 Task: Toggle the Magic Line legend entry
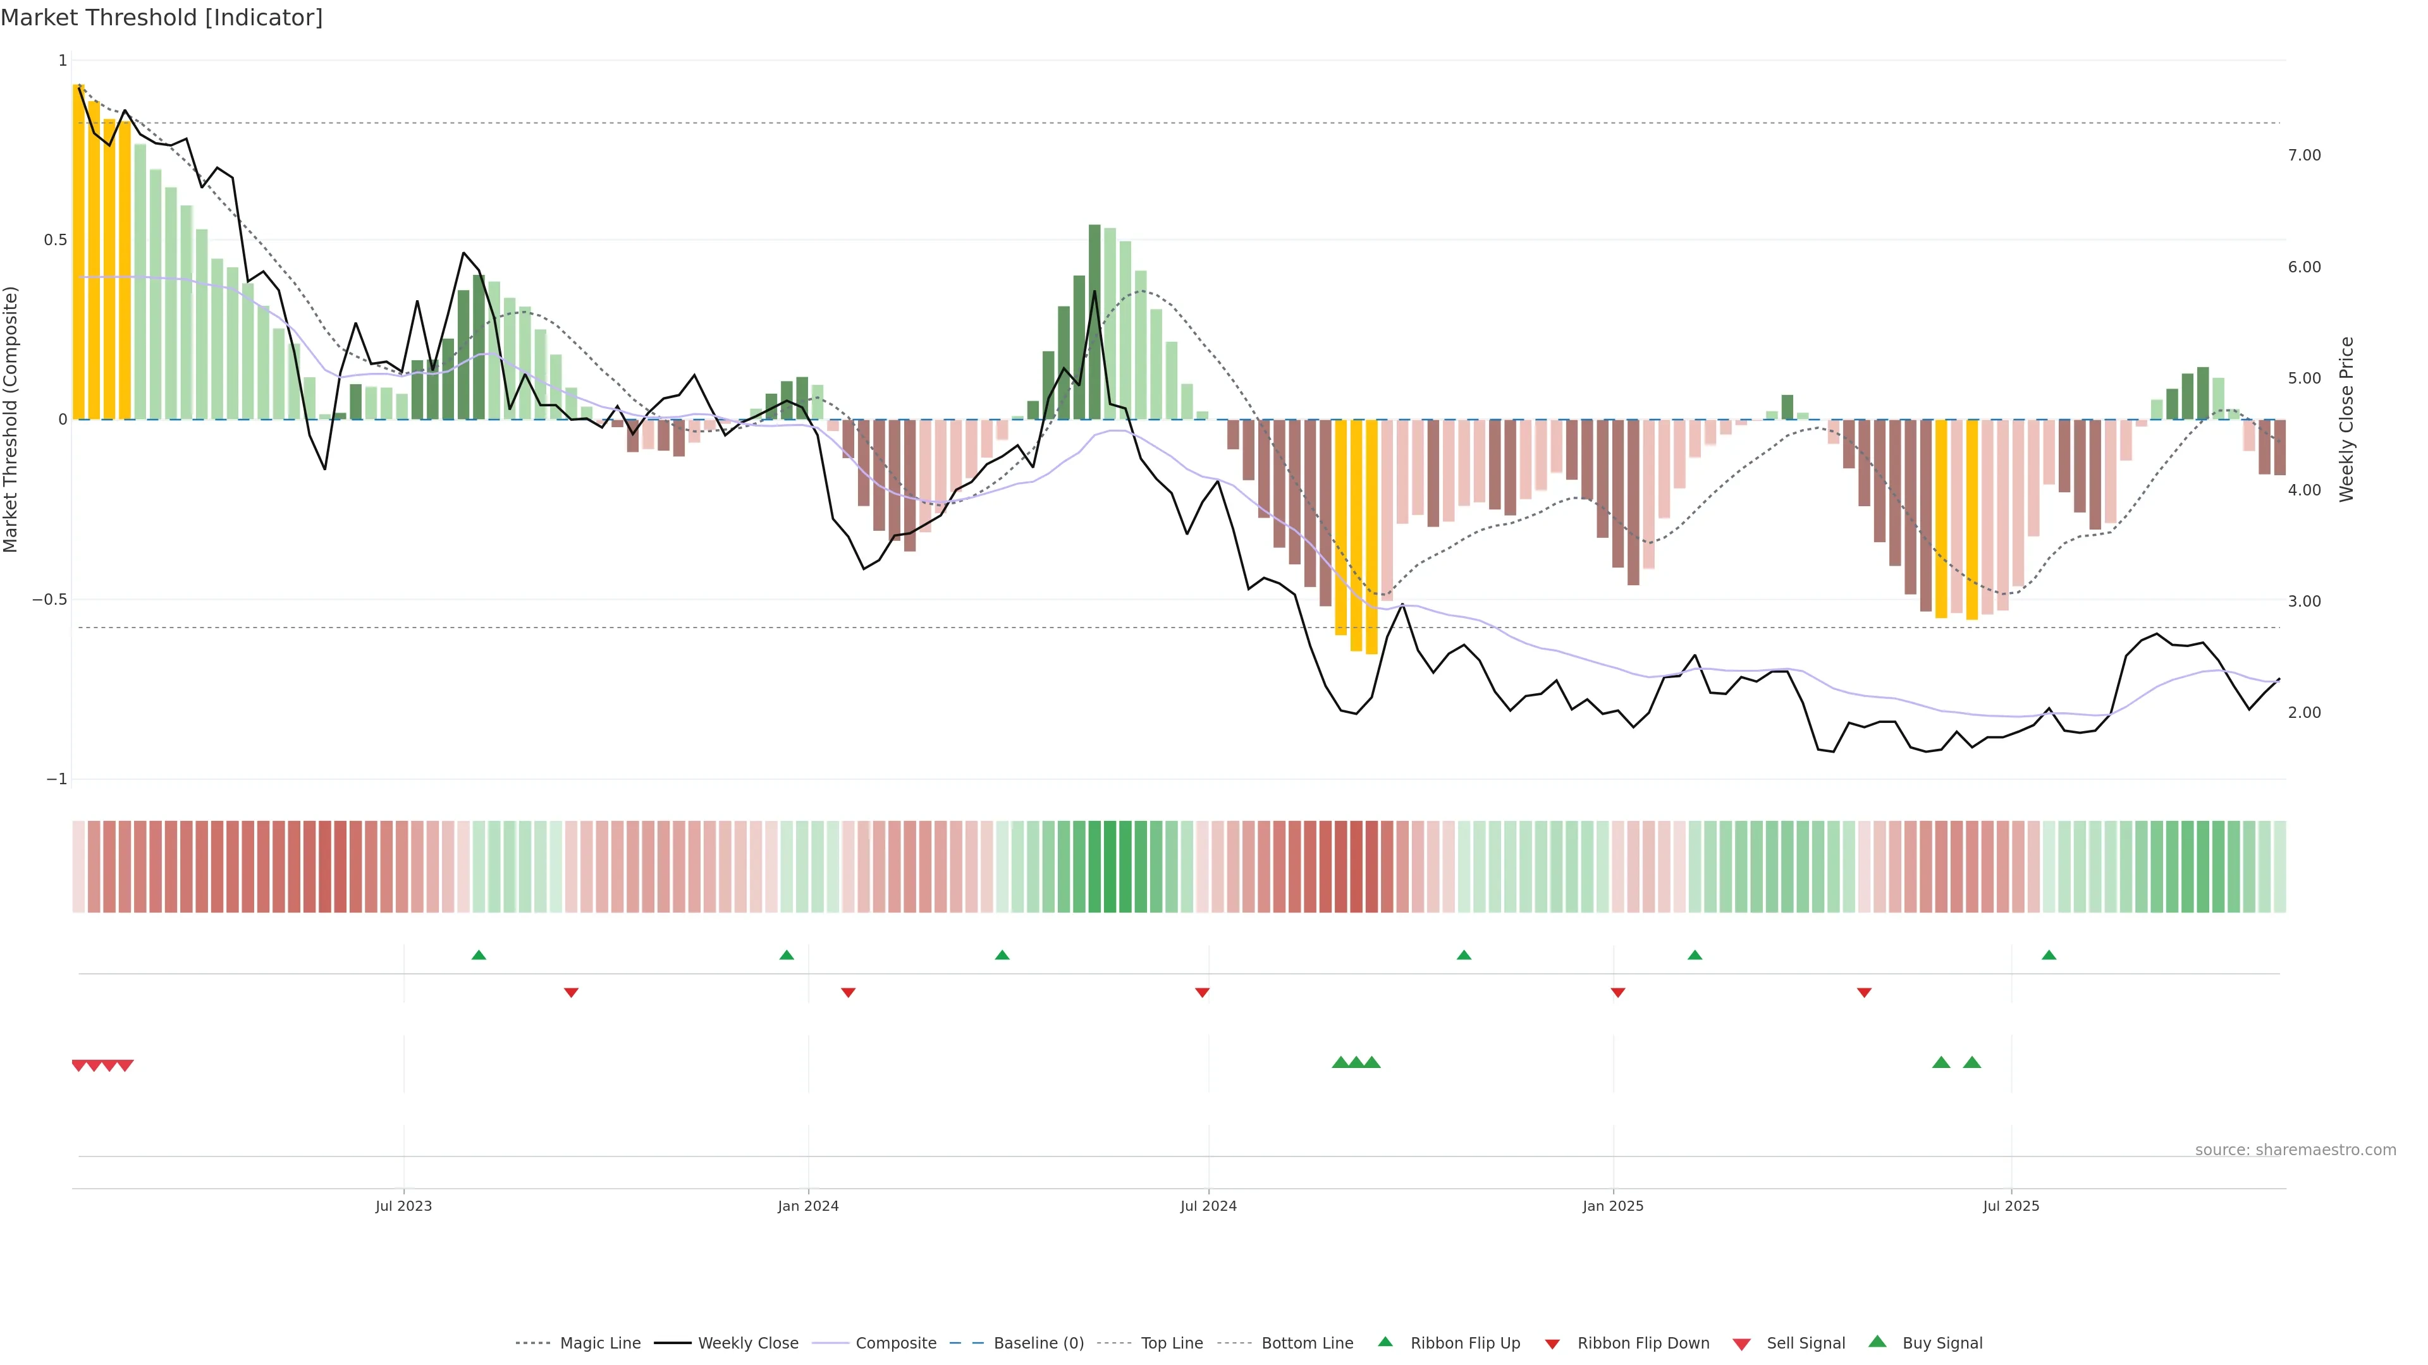click(x=599, y=1344)
